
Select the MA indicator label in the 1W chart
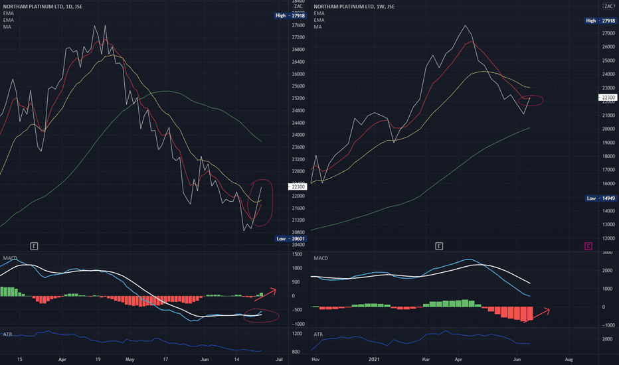(x=317, y=27)
